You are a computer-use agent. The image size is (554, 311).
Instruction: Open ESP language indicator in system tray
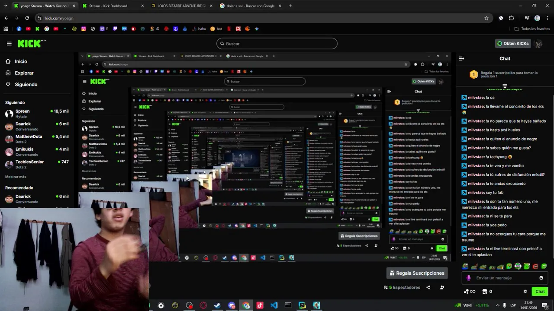[513, 305]
